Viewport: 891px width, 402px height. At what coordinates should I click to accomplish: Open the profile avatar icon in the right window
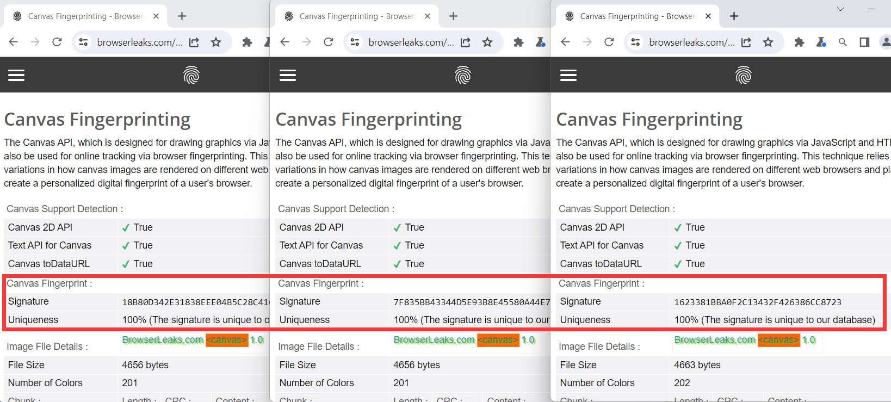point(885,42)
